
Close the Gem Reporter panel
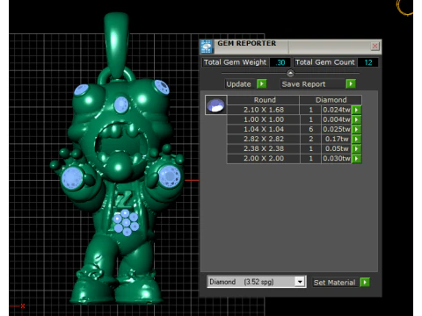click(375, 46)
